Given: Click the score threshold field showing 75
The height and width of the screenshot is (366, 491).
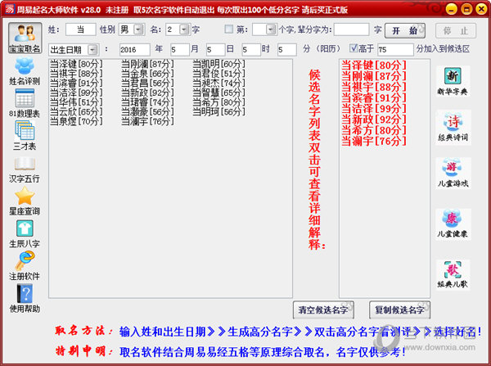Looking at the screenshot, I should click(x=395, y=49).
